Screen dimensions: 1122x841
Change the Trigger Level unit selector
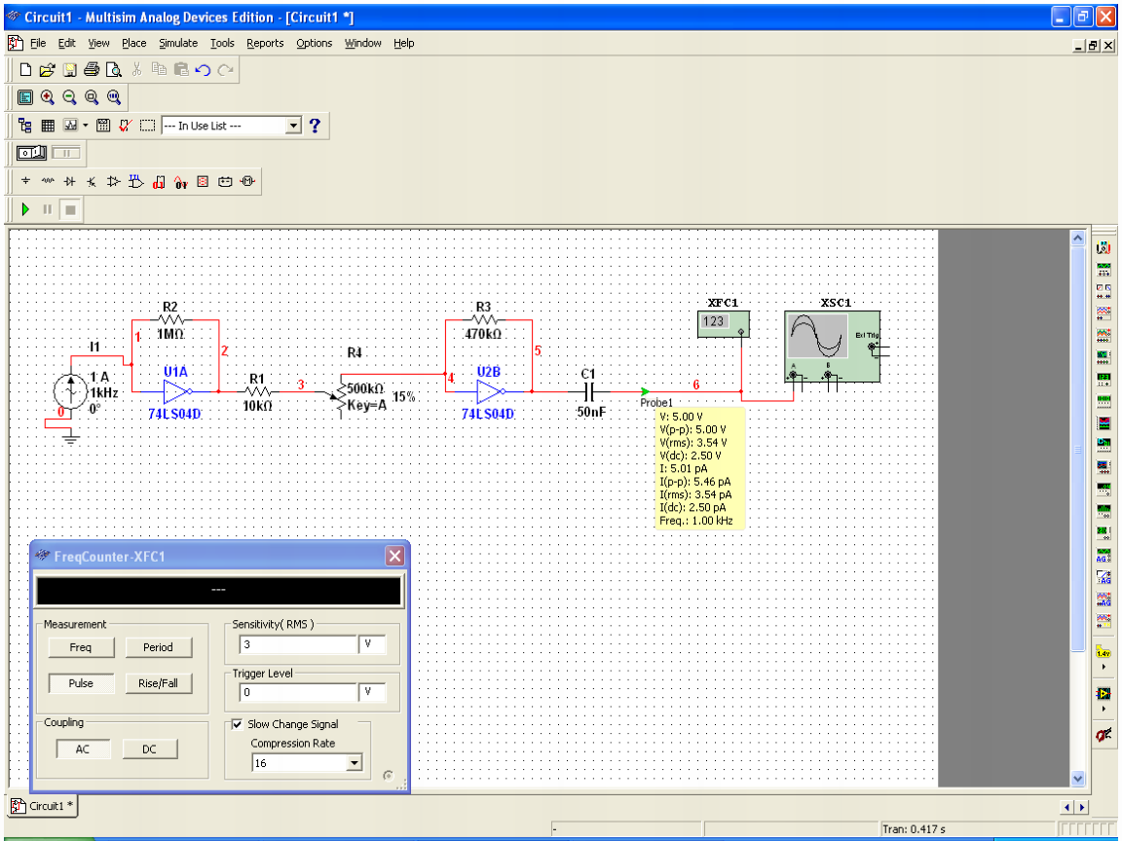point(371,691)
